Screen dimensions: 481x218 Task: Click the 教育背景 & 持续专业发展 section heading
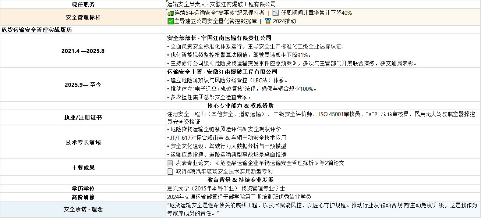coord(240,180)
